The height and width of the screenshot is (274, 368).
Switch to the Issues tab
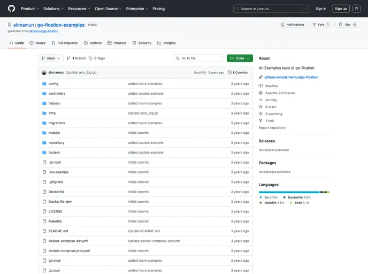pos(37,43)
